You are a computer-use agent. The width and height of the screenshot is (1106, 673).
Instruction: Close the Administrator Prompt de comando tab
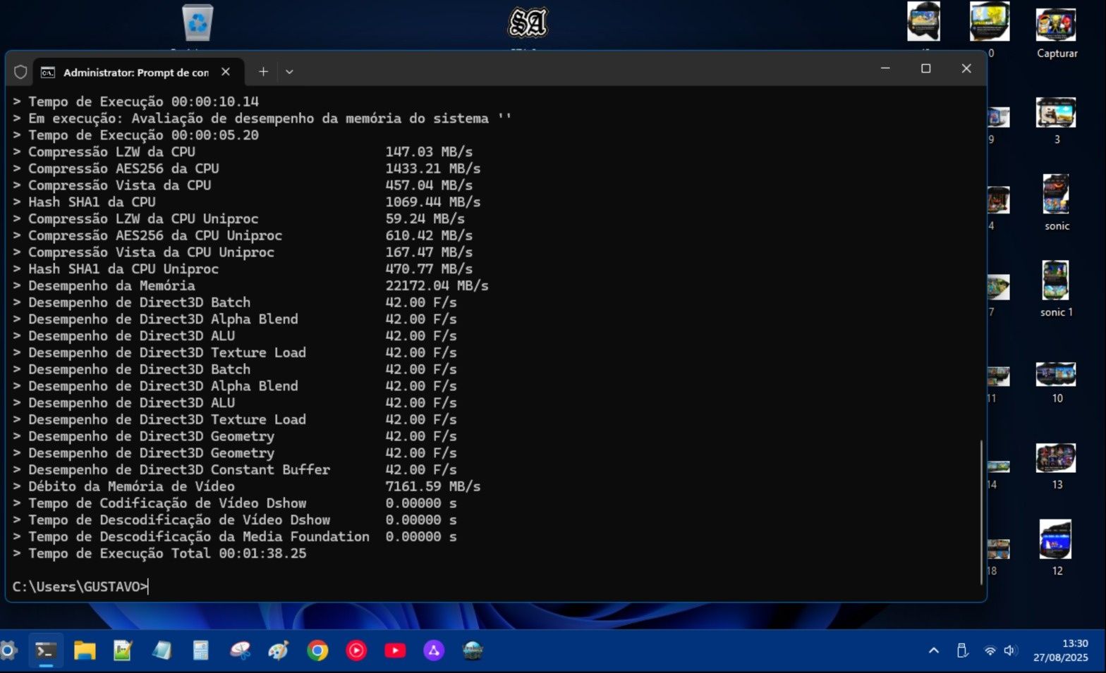pos(226,71)
